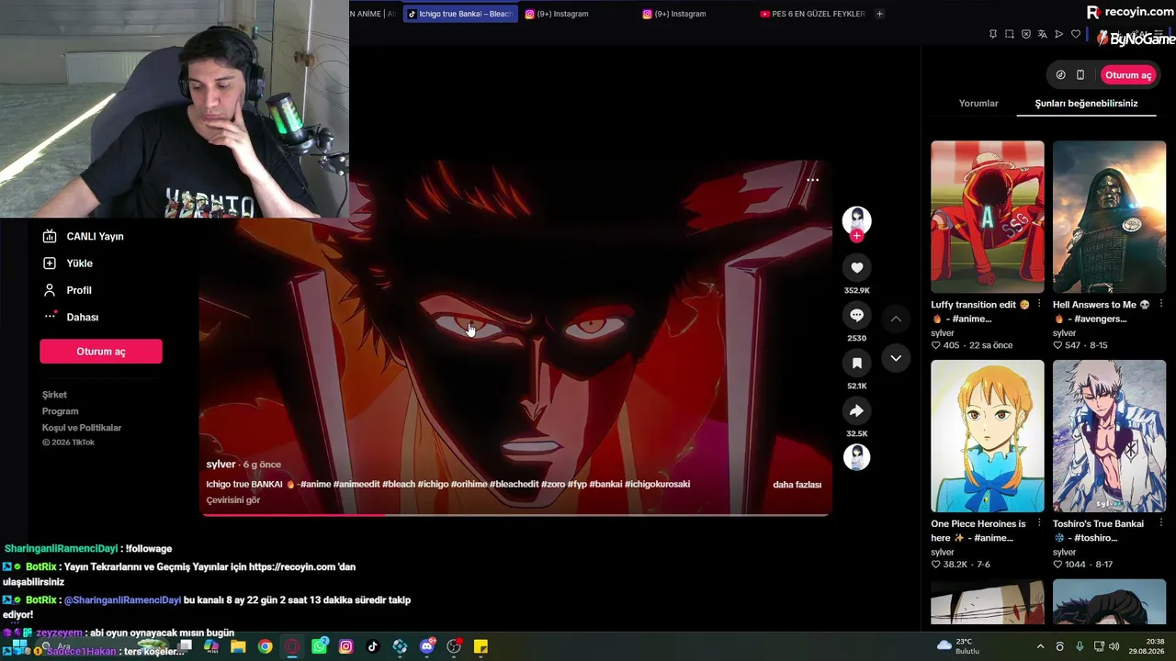Open the volume control in system tray

[x=1114, y=646]
